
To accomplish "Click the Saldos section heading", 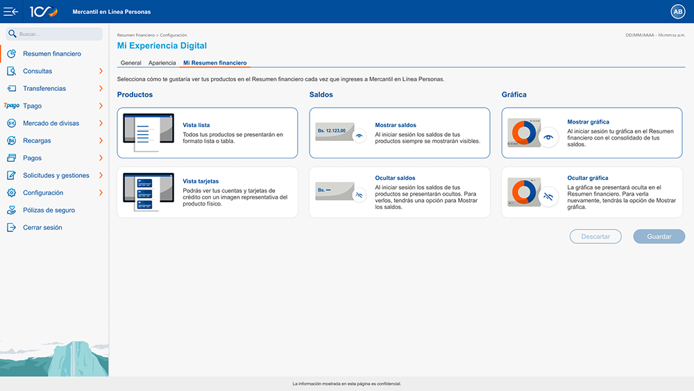I will [x=321, y=94].
